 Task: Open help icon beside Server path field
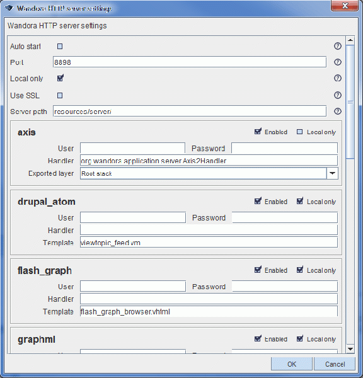(337, 111)
